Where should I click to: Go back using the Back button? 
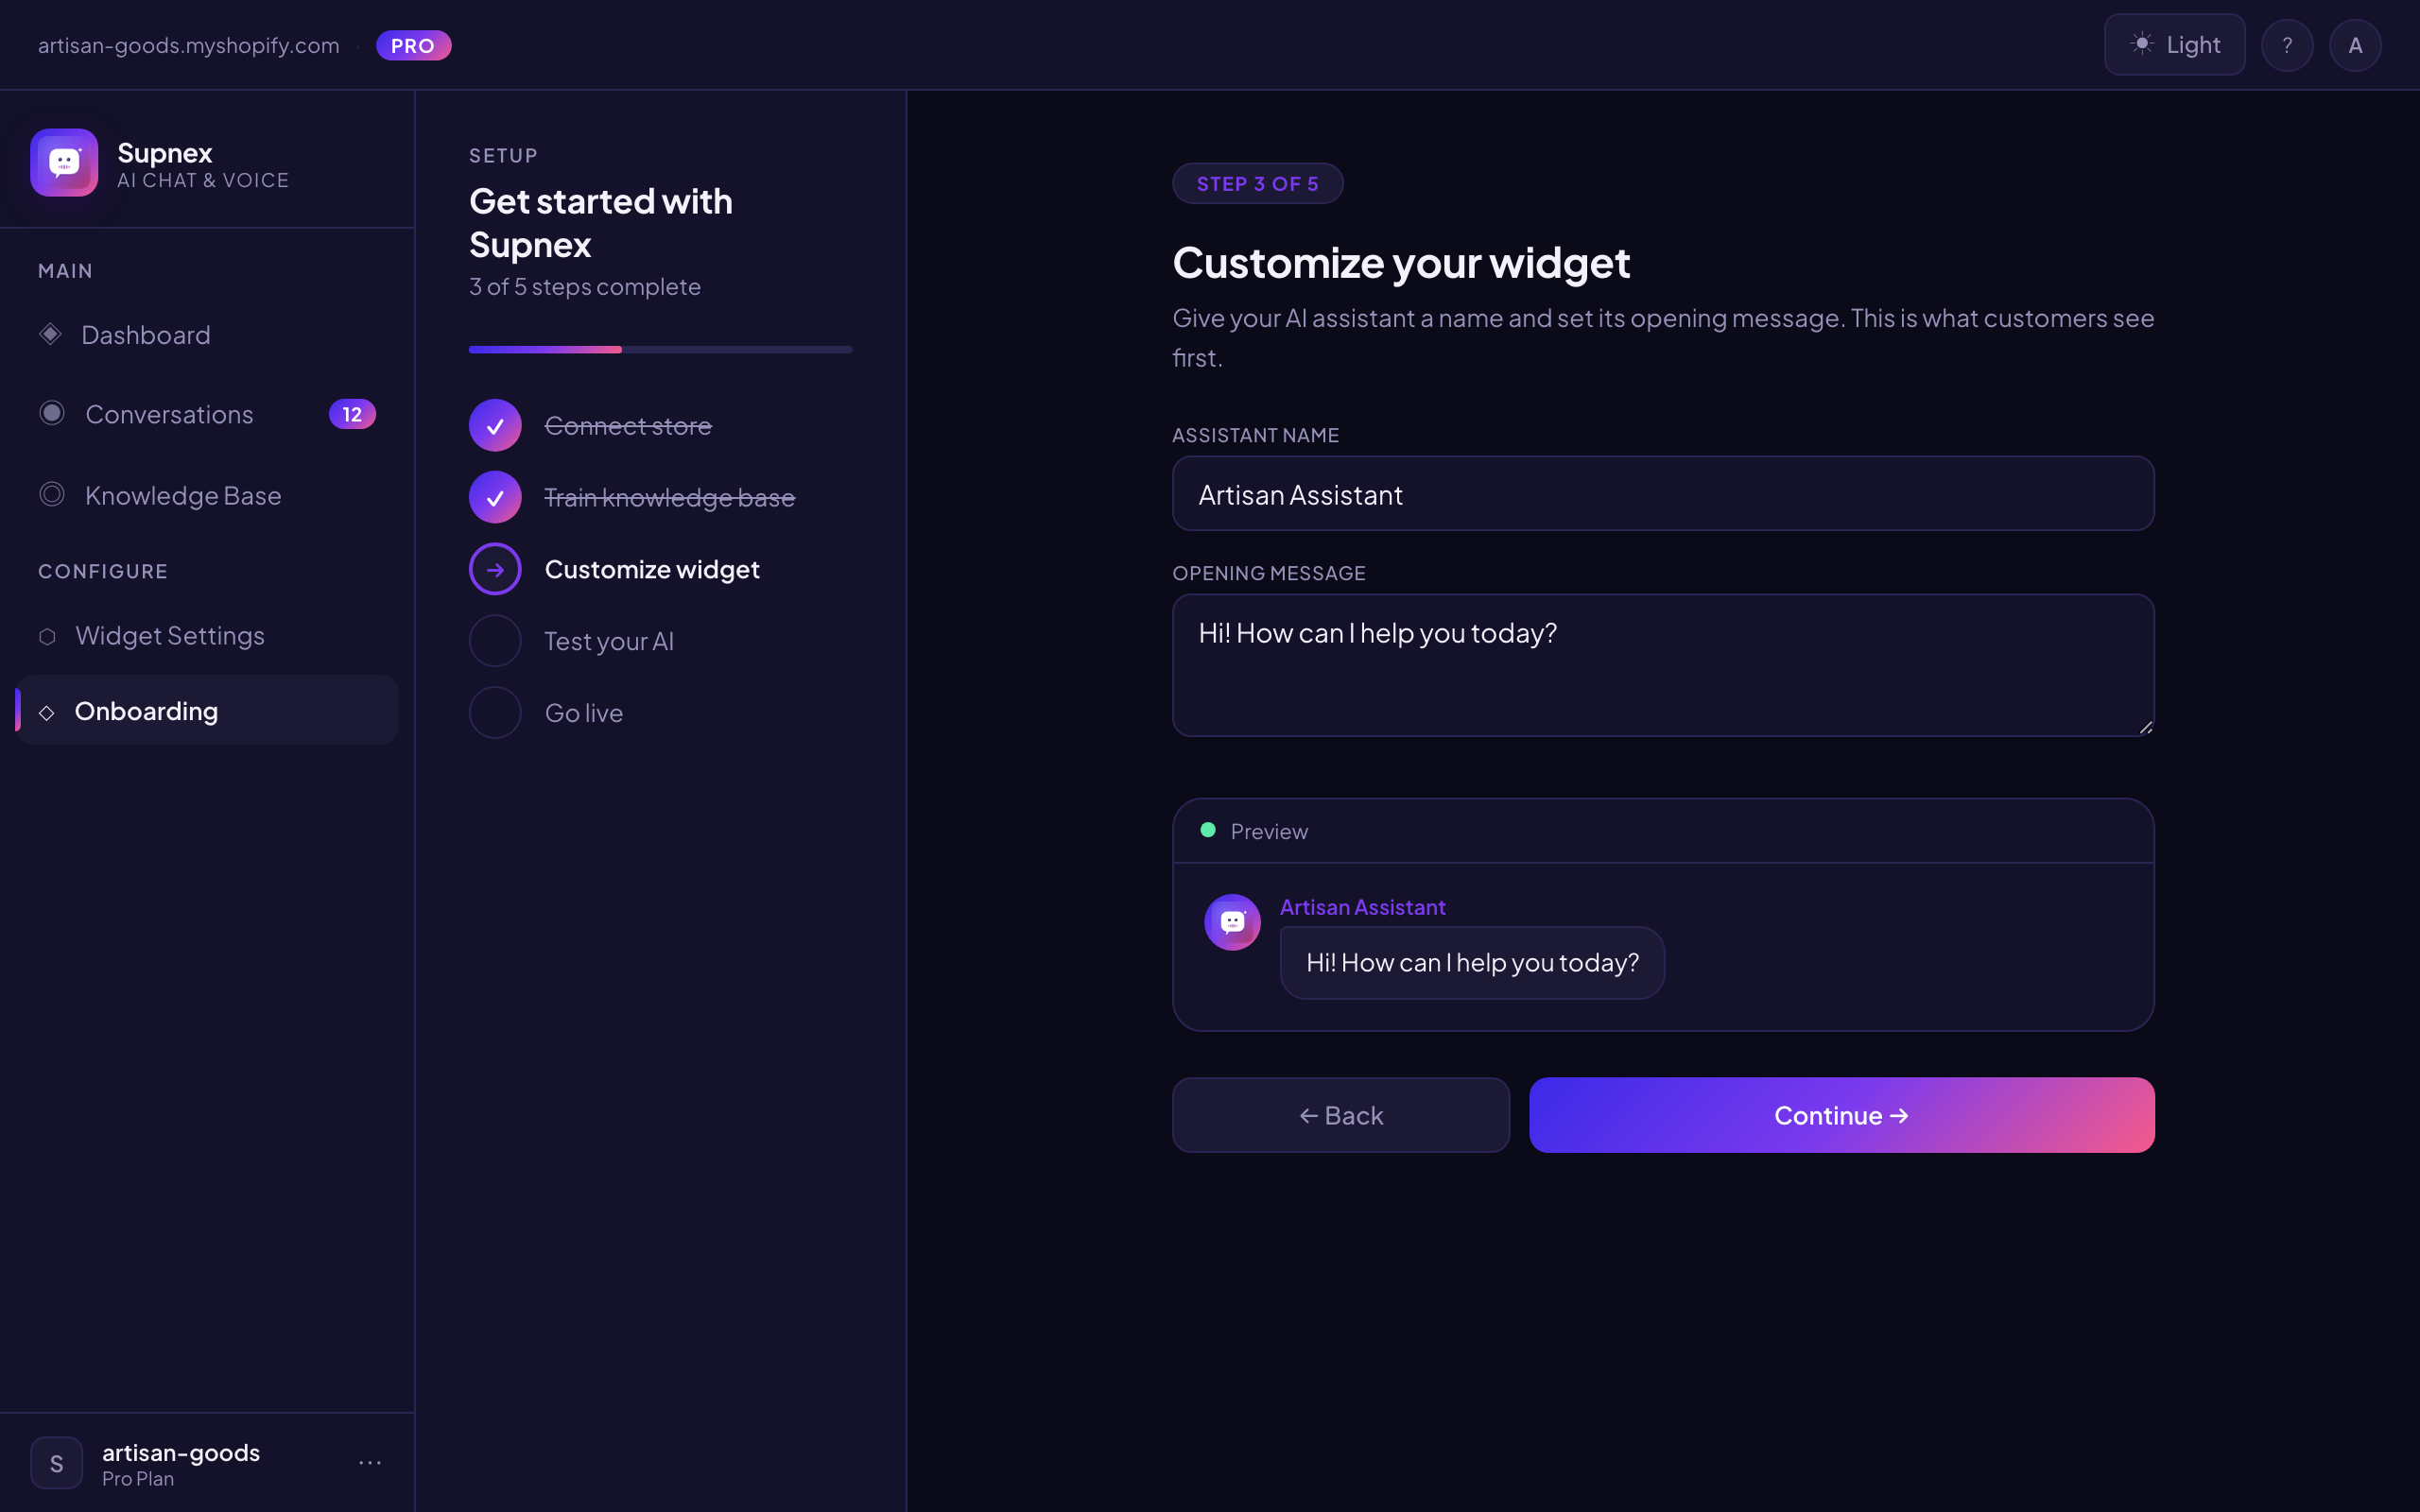click(1340, 1115)
